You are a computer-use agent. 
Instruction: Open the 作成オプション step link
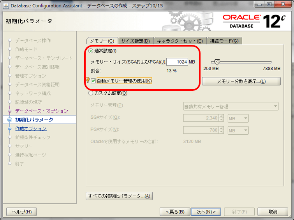[31, 128]
